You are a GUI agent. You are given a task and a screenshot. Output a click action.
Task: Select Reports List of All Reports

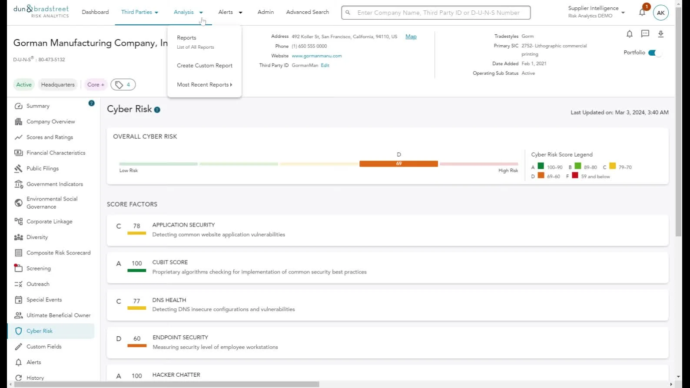(x=196, y=42)
